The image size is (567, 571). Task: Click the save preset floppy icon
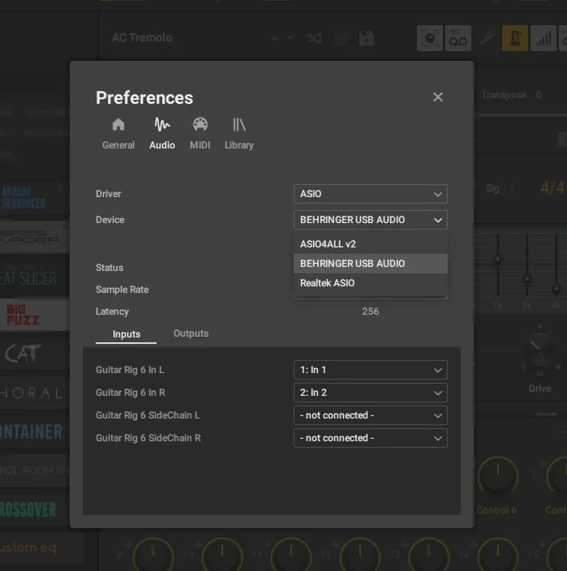tap(366, 38)
